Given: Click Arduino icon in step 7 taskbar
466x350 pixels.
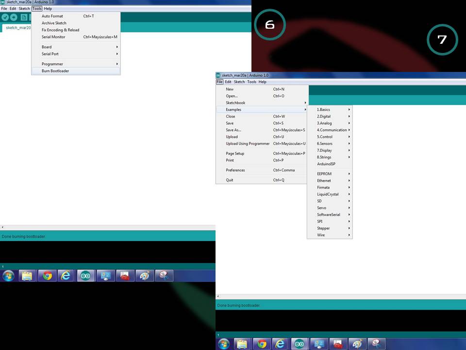Looking at the screenshot, I should point(300,344).
